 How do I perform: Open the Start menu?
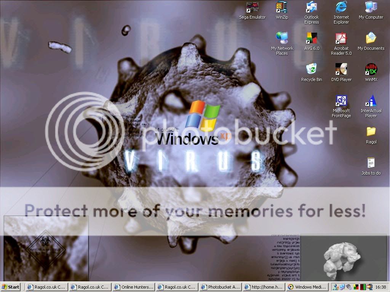[x=11, y=287]
